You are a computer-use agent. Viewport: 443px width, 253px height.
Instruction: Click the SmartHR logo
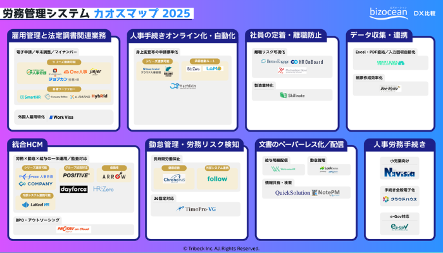pos(30,97)
